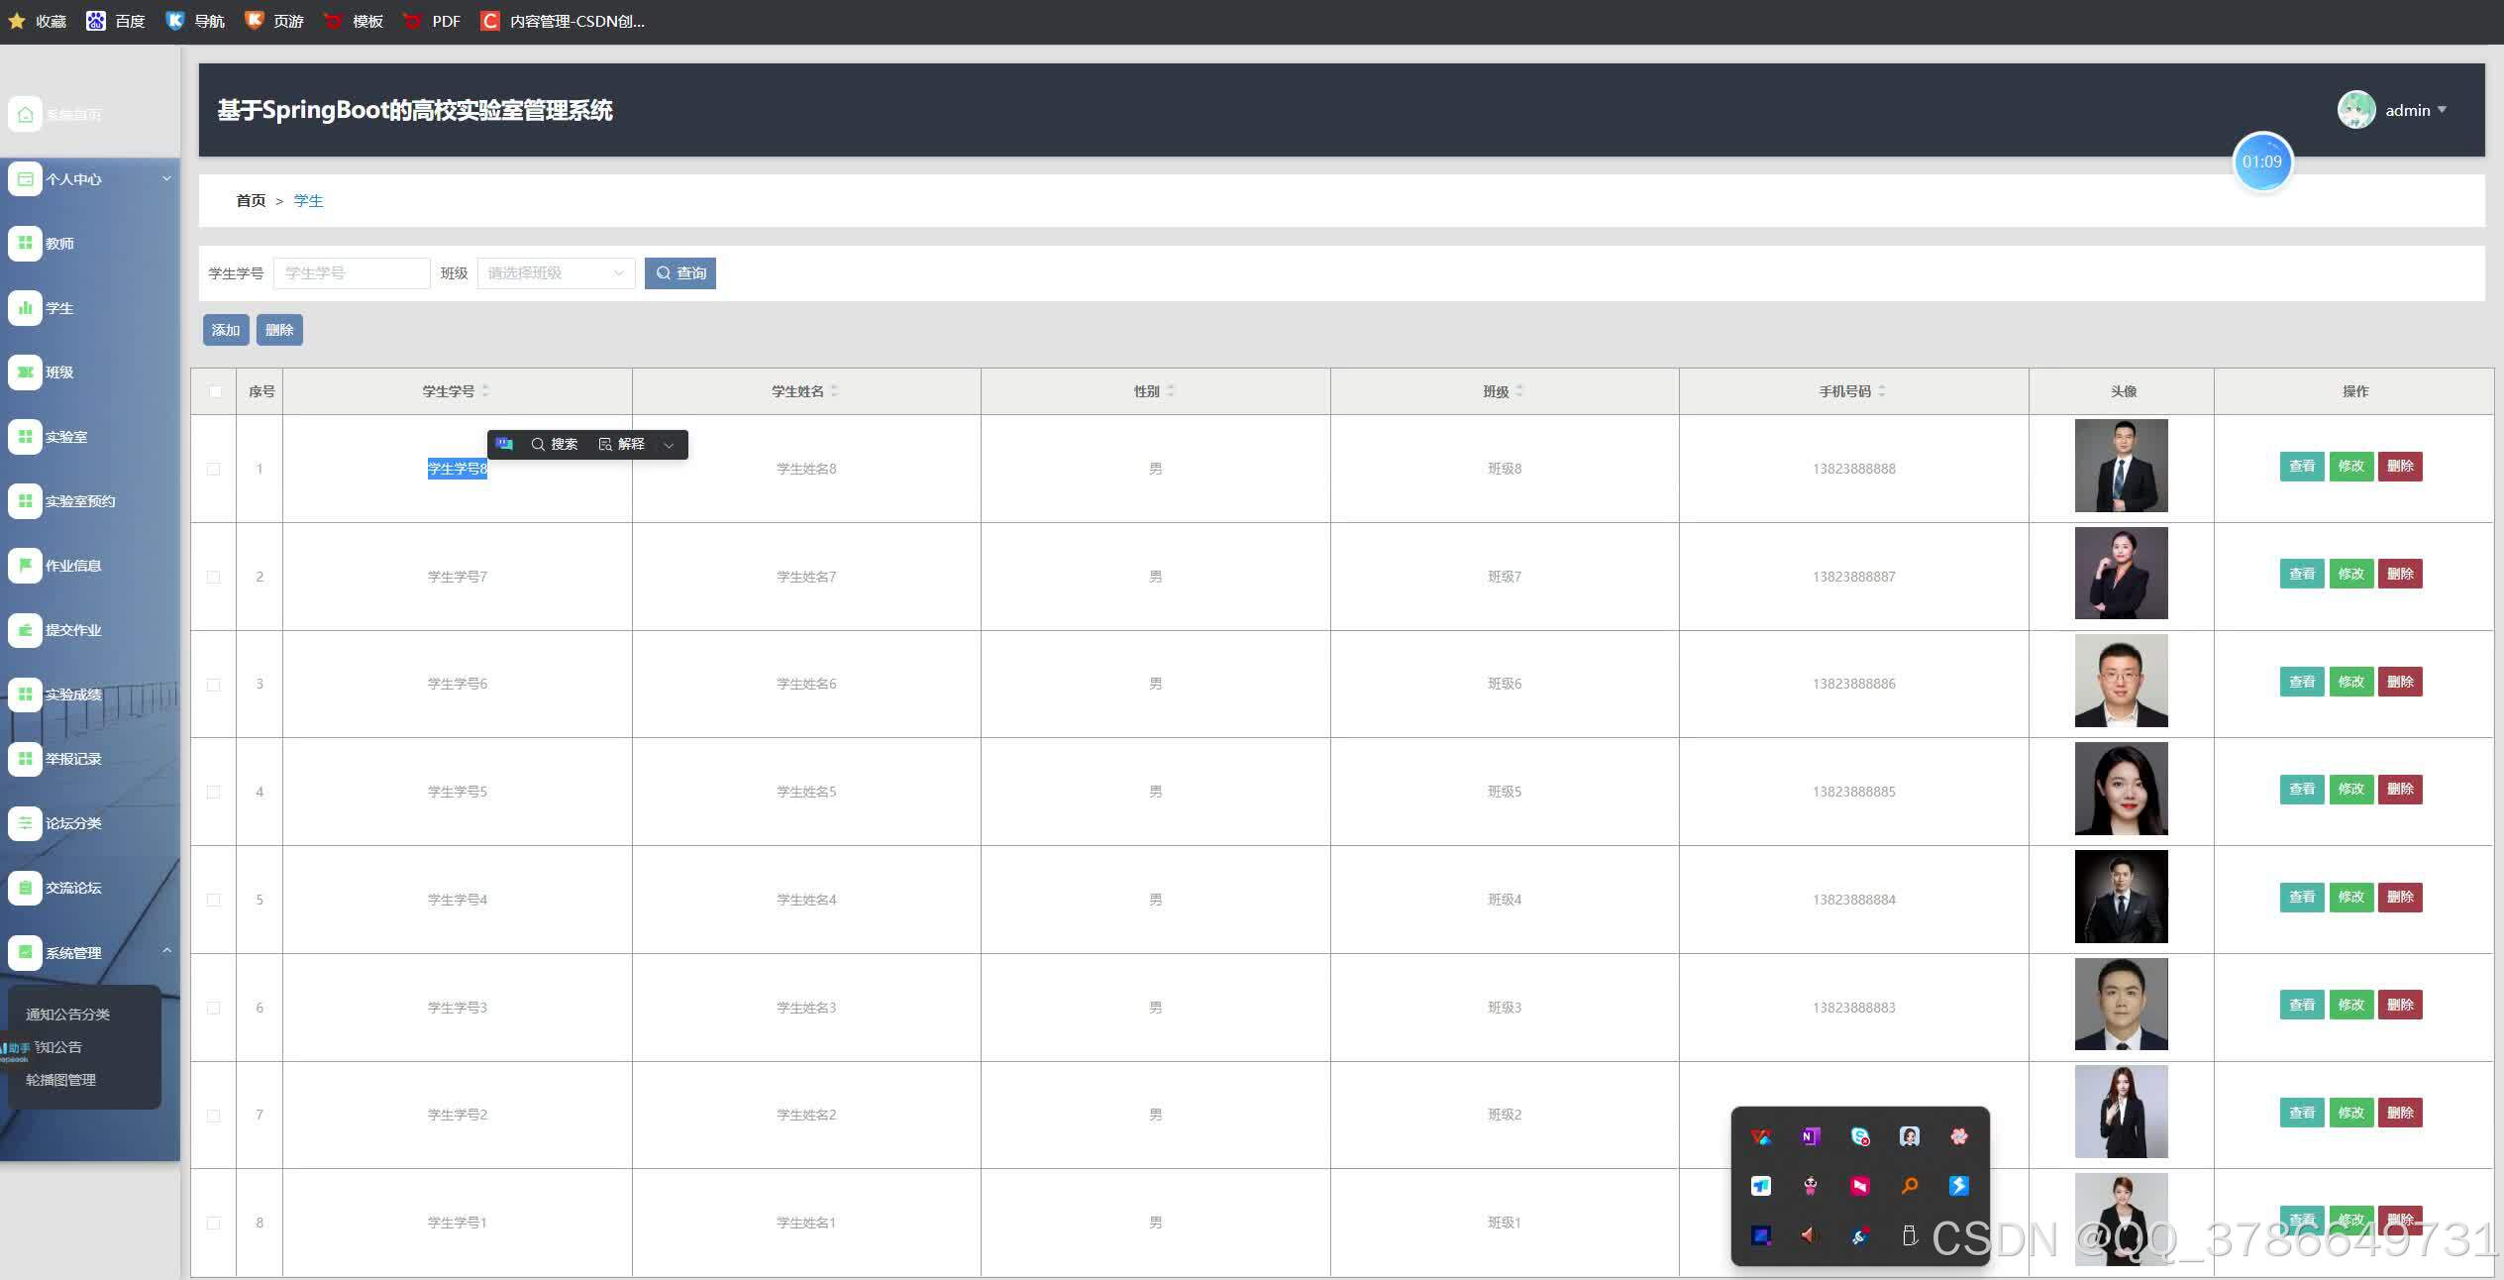
Task: Click the 学生学号 search input field
Action: click(351, 273)
